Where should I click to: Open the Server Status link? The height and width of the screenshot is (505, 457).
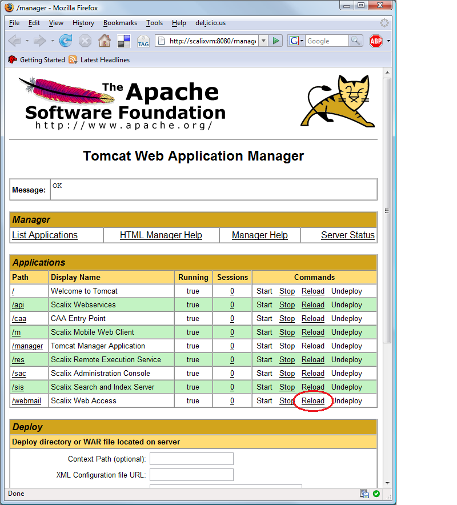click(347, 235)
